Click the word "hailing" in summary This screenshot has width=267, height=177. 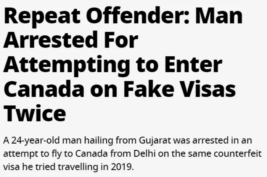click(x=98, y=141)
